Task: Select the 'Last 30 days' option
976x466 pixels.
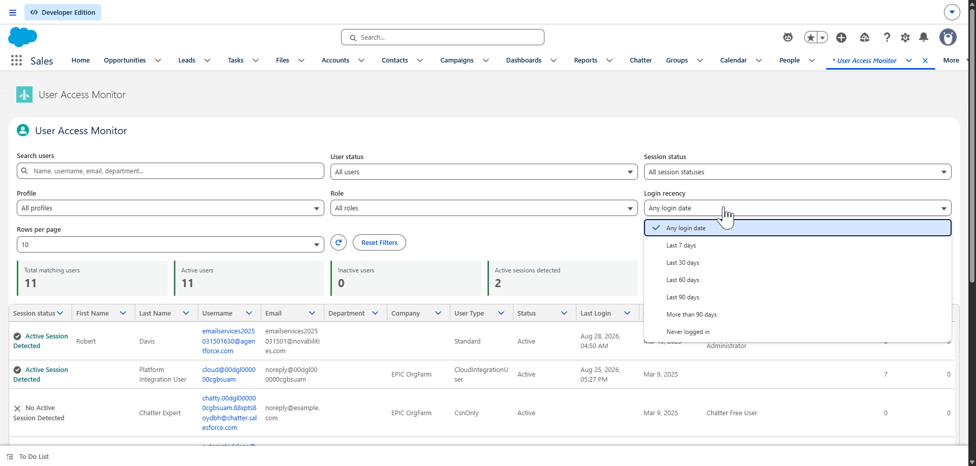Action: coord(798,263)
